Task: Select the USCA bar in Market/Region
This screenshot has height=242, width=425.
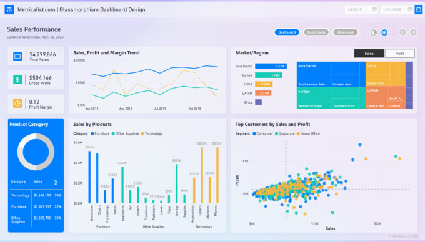Action: click(x=264, y=84)
